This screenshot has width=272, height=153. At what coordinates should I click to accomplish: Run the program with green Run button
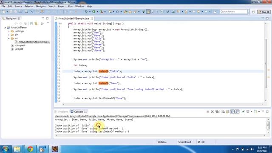(93, 11)
